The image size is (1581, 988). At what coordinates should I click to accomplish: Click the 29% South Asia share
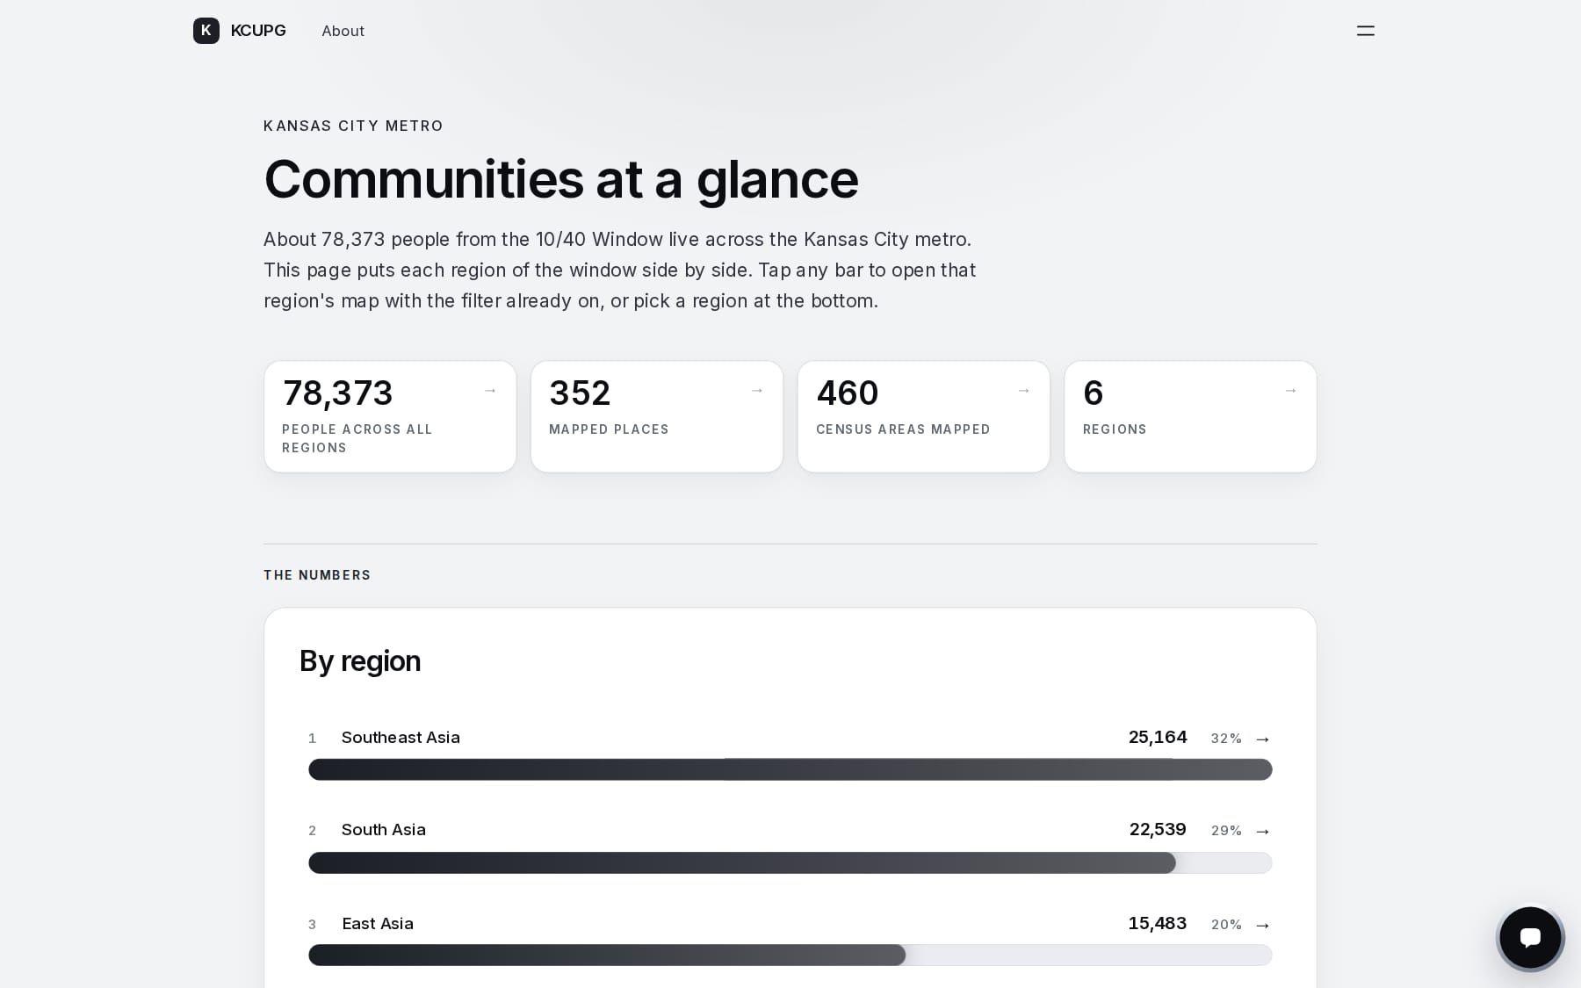(1226, 831)
